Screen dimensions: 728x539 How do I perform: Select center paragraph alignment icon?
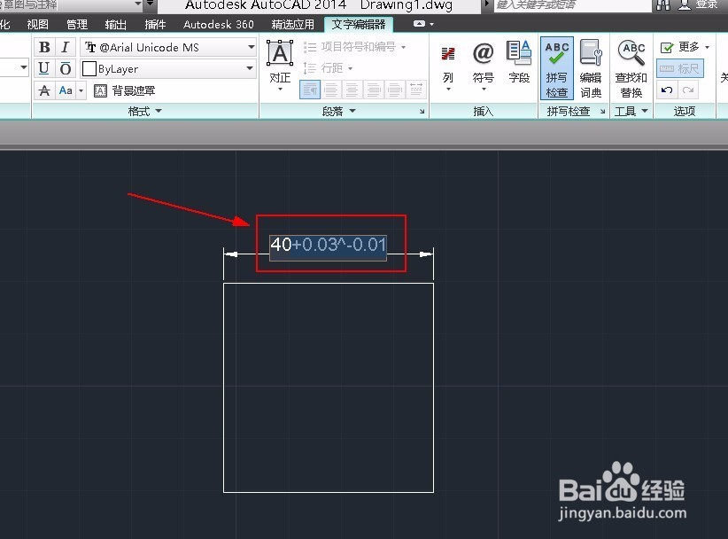pos(352,90)
